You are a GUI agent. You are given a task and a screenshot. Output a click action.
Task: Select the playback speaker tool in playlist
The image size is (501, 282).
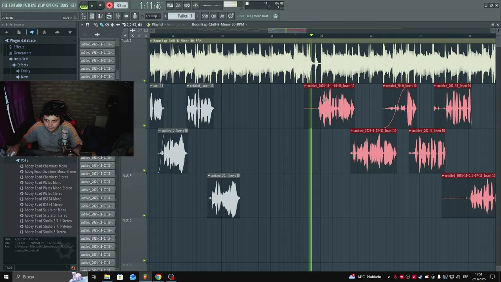click(140, 25)
